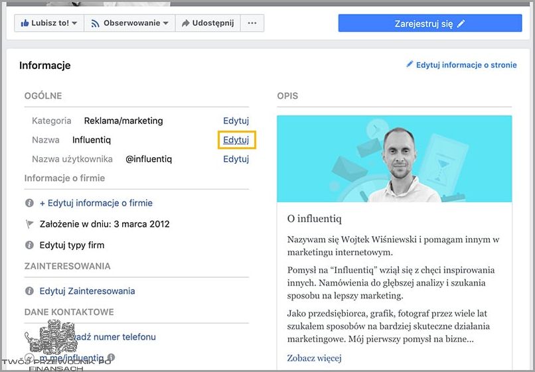Viewport: 535px width, 372px height.
Task: Click the pencil icon on Zarejestruj się
Action: (461, 23)
